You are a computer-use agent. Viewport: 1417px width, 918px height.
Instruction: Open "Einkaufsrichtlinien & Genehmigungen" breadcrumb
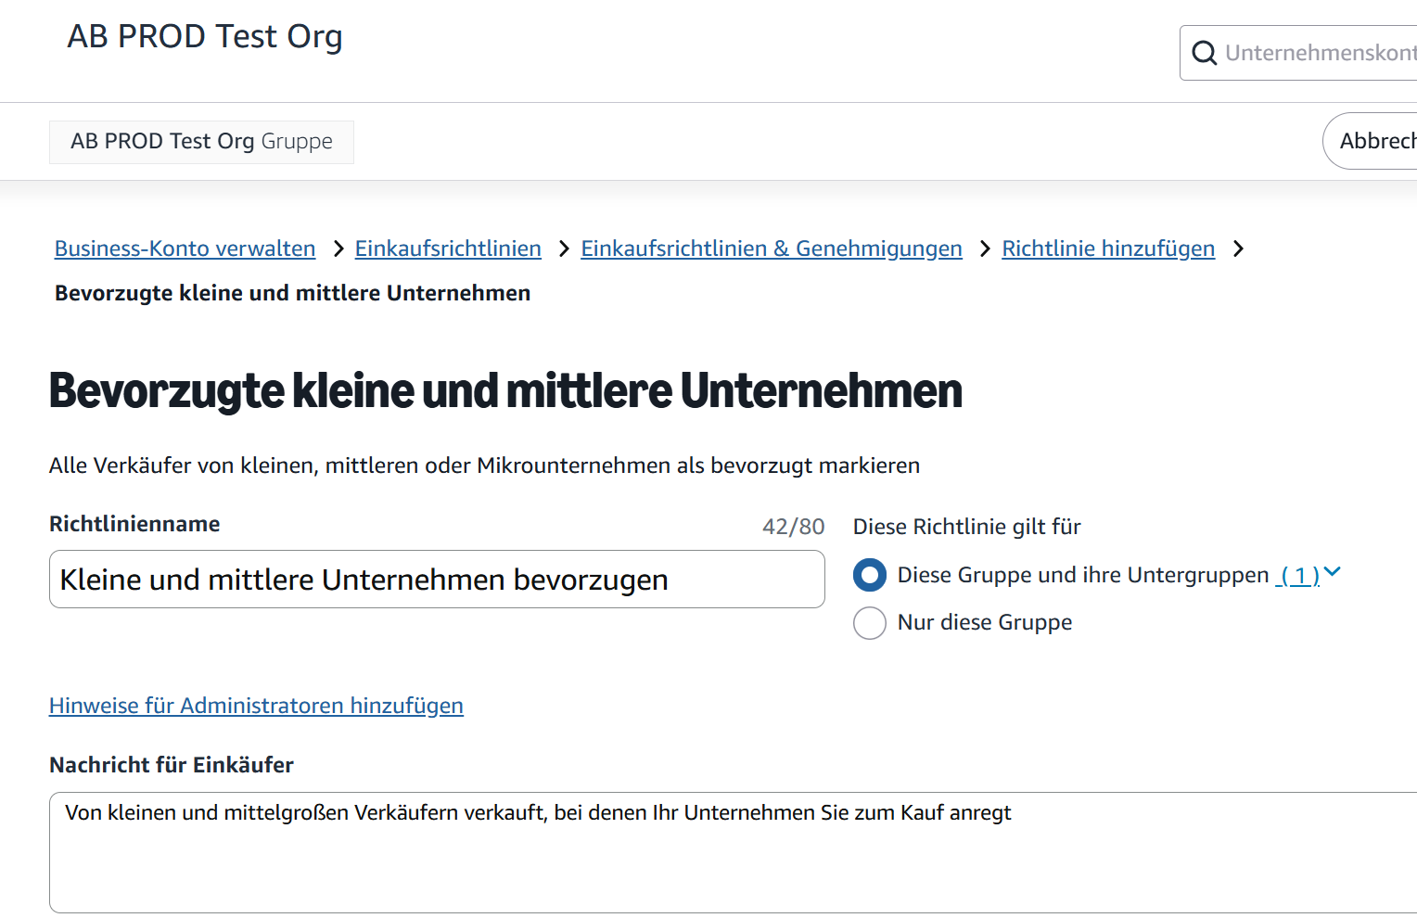pos(772,249)
